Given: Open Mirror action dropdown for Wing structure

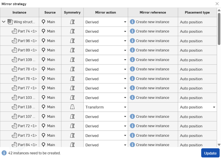Looking at the screenshot, I should [x=125, y=22].
